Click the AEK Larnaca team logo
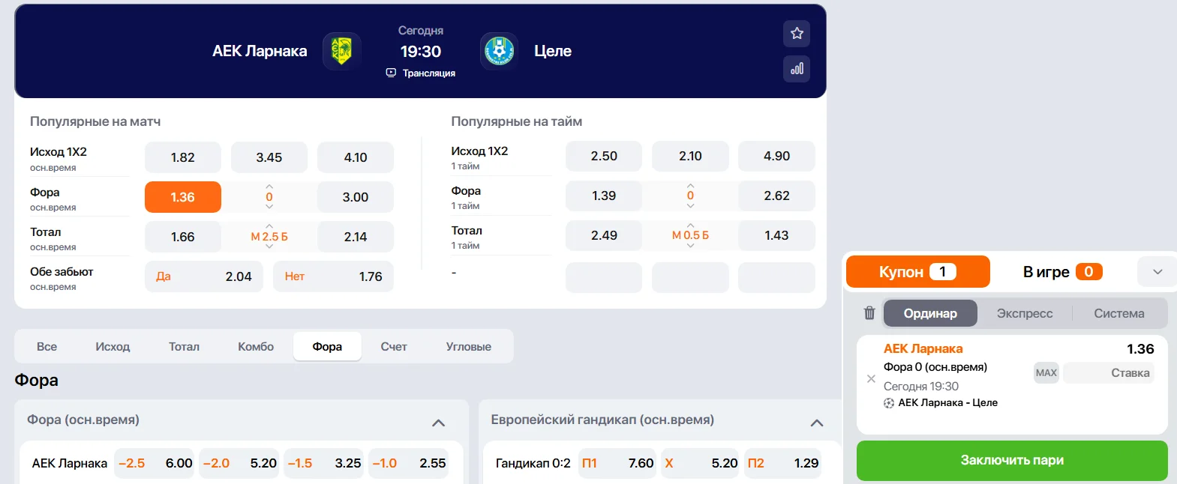This screenshot has width=1177, height=484. point(341,51)
